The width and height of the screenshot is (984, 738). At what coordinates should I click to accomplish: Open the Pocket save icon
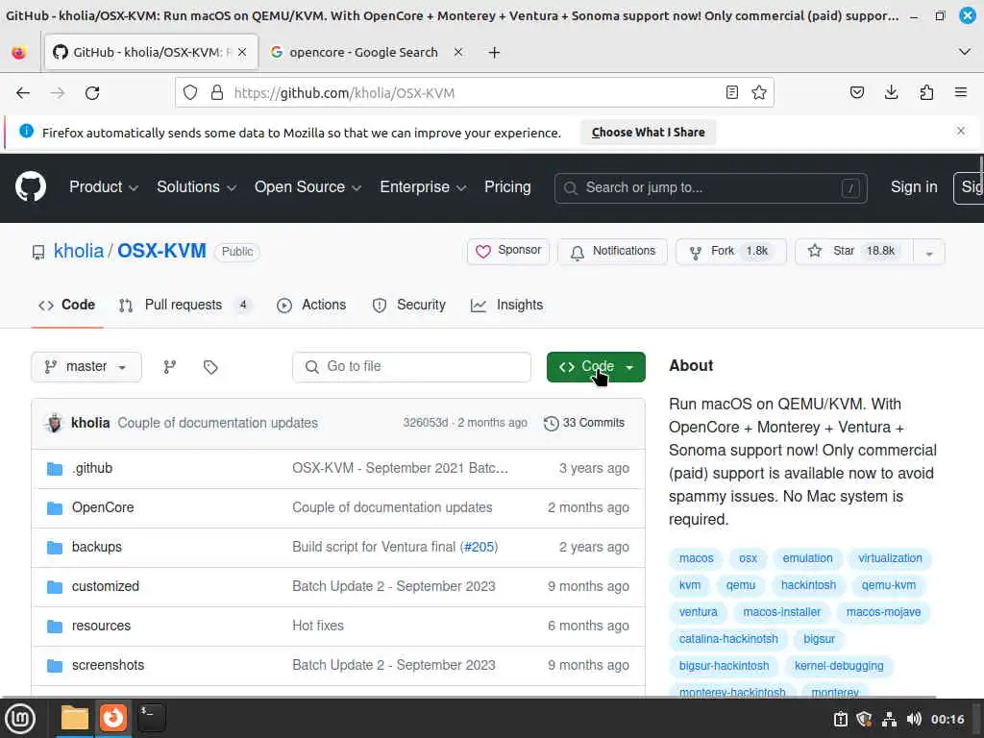856,93
